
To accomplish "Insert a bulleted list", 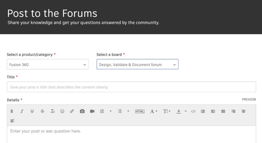I will pos(120,111).
